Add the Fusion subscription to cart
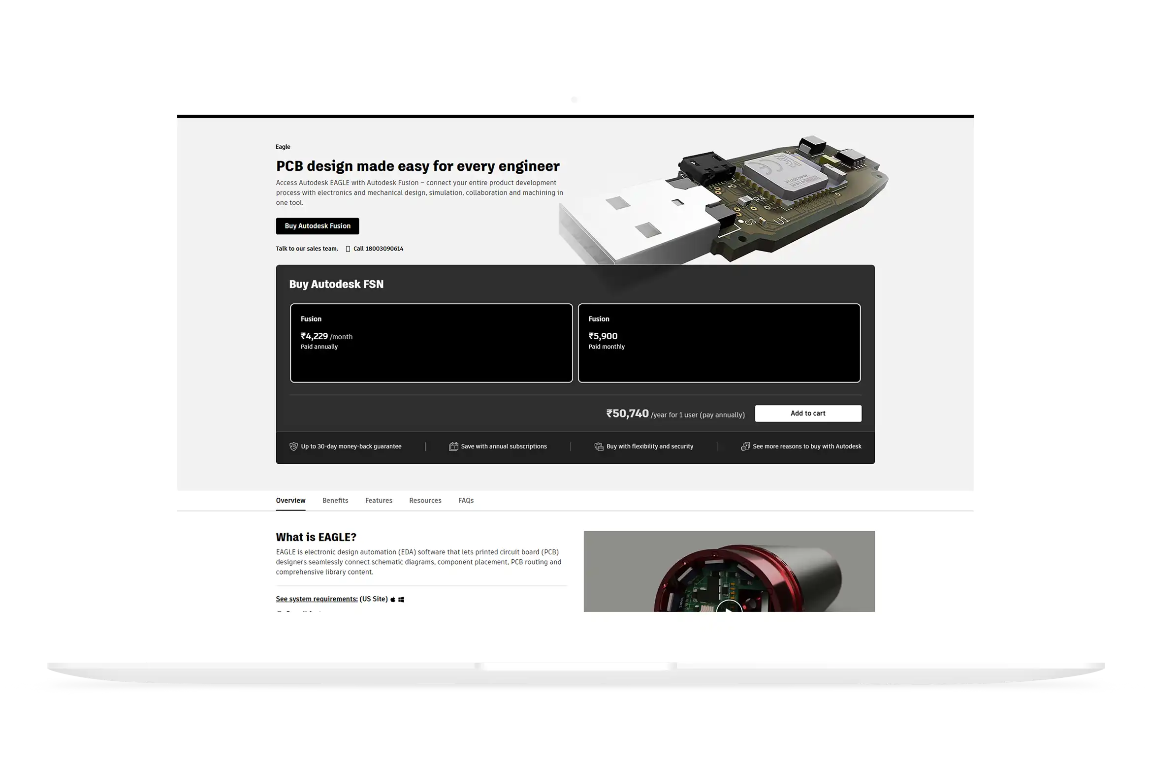 click(x=808, y=414)
